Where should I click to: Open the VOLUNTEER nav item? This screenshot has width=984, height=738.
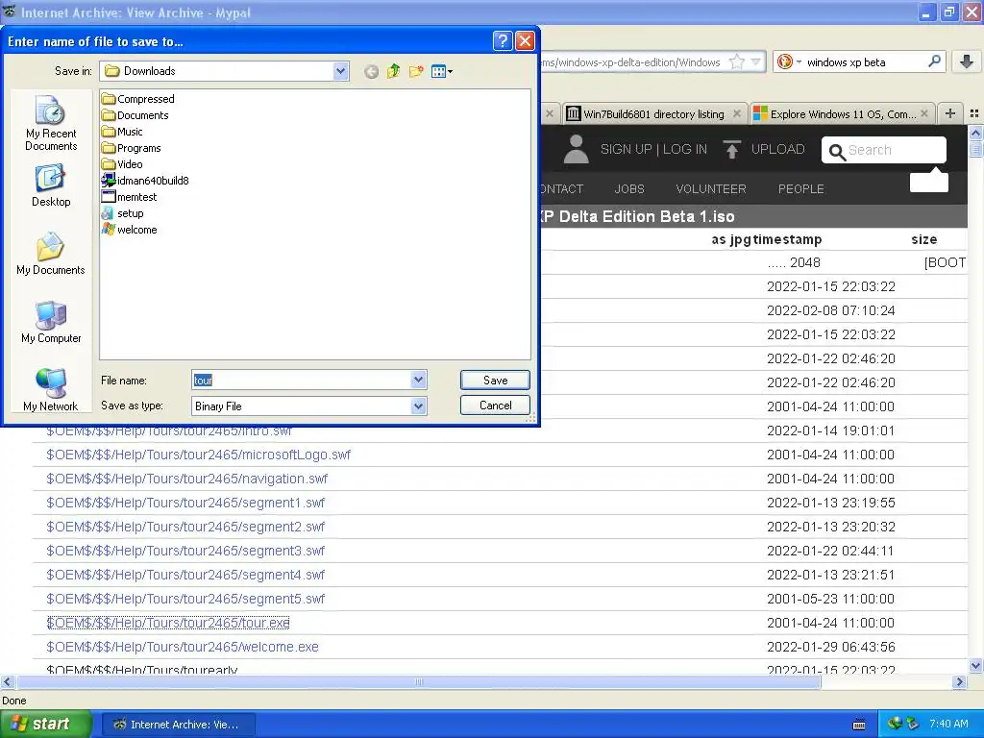[711, 189]
